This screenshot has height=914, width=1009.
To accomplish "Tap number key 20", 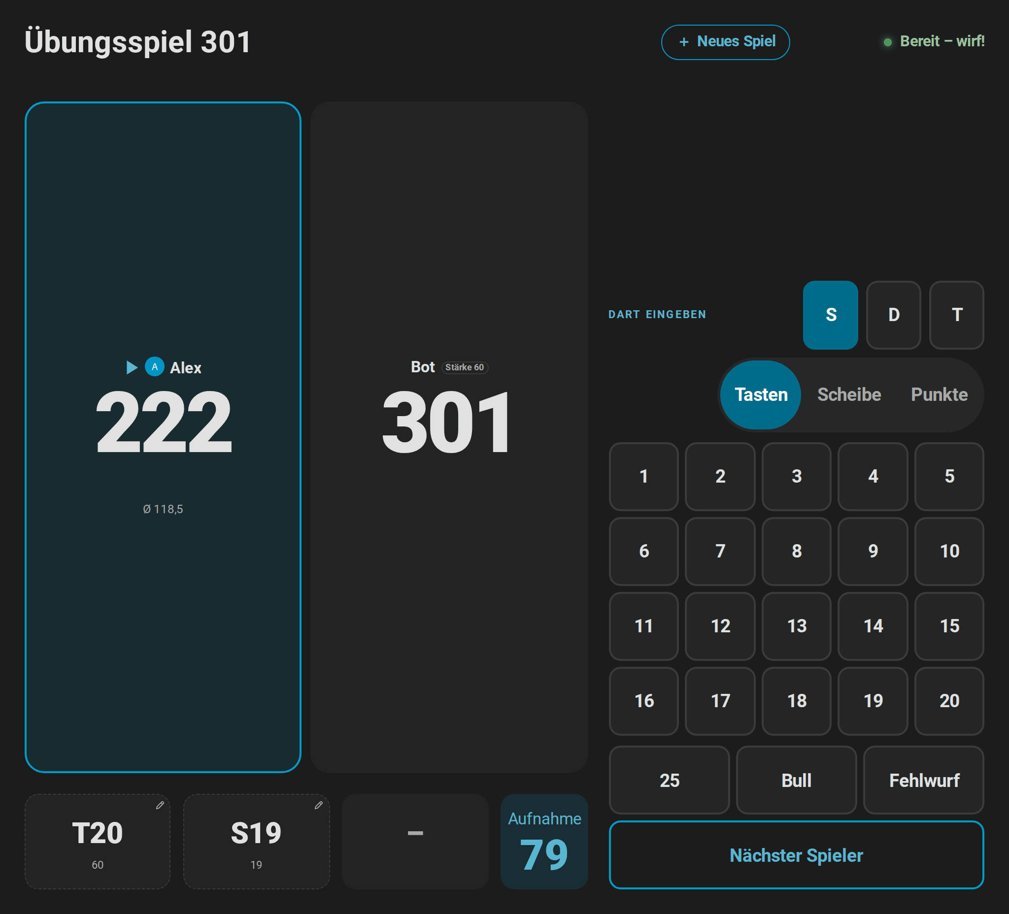I will [x=949, y=701].
